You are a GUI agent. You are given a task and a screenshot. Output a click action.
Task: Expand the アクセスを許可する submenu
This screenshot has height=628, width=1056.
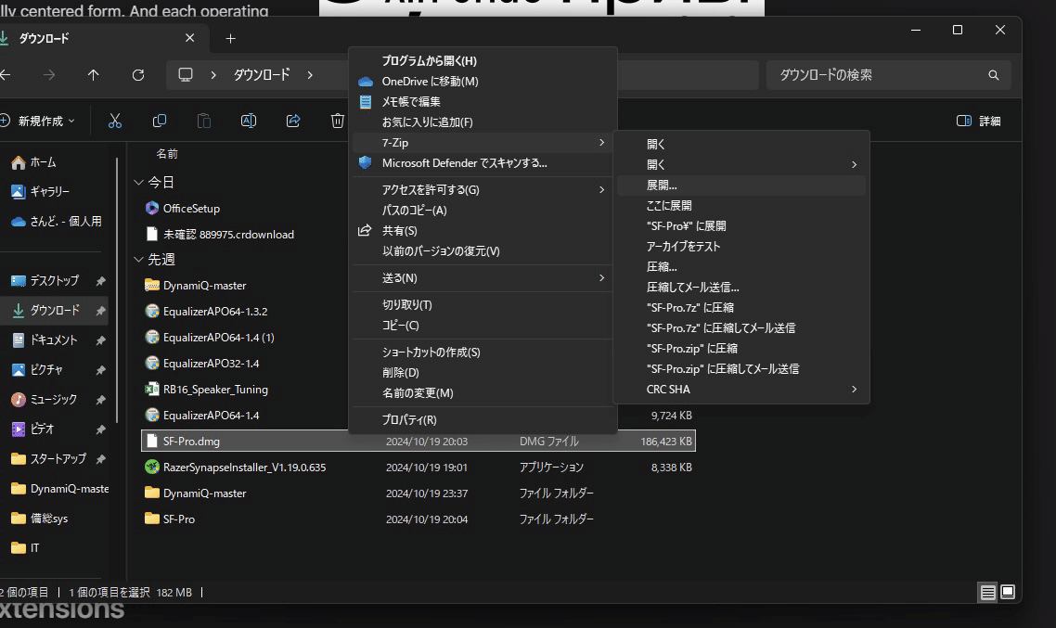[x=601, y=190]
